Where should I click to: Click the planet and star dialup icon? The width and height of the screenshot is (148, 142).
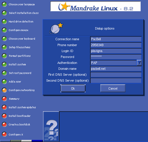56,28
